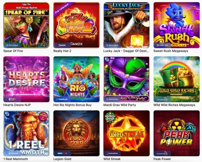The width and height of the screenshot is (202, 162).
Task: Open the Spear Of Fire game thumbnail
Action: (27, 25)
